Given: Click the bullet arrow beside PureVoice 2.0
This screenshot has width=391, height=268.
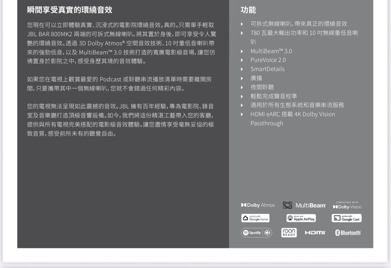Looking at the screenshot, I should tap(242, 60).
